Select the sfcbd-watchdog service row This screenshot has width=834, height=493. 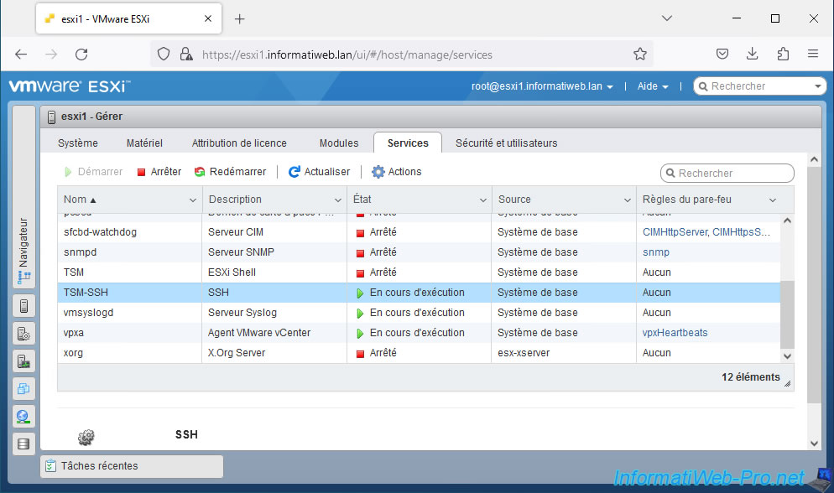(x=419, y=232)
